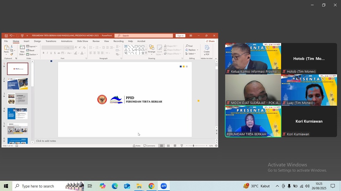This screenshot has height=191, width=341.
Task: Open the weather widget showing 30°C Kabut
Action: [256, 186]
